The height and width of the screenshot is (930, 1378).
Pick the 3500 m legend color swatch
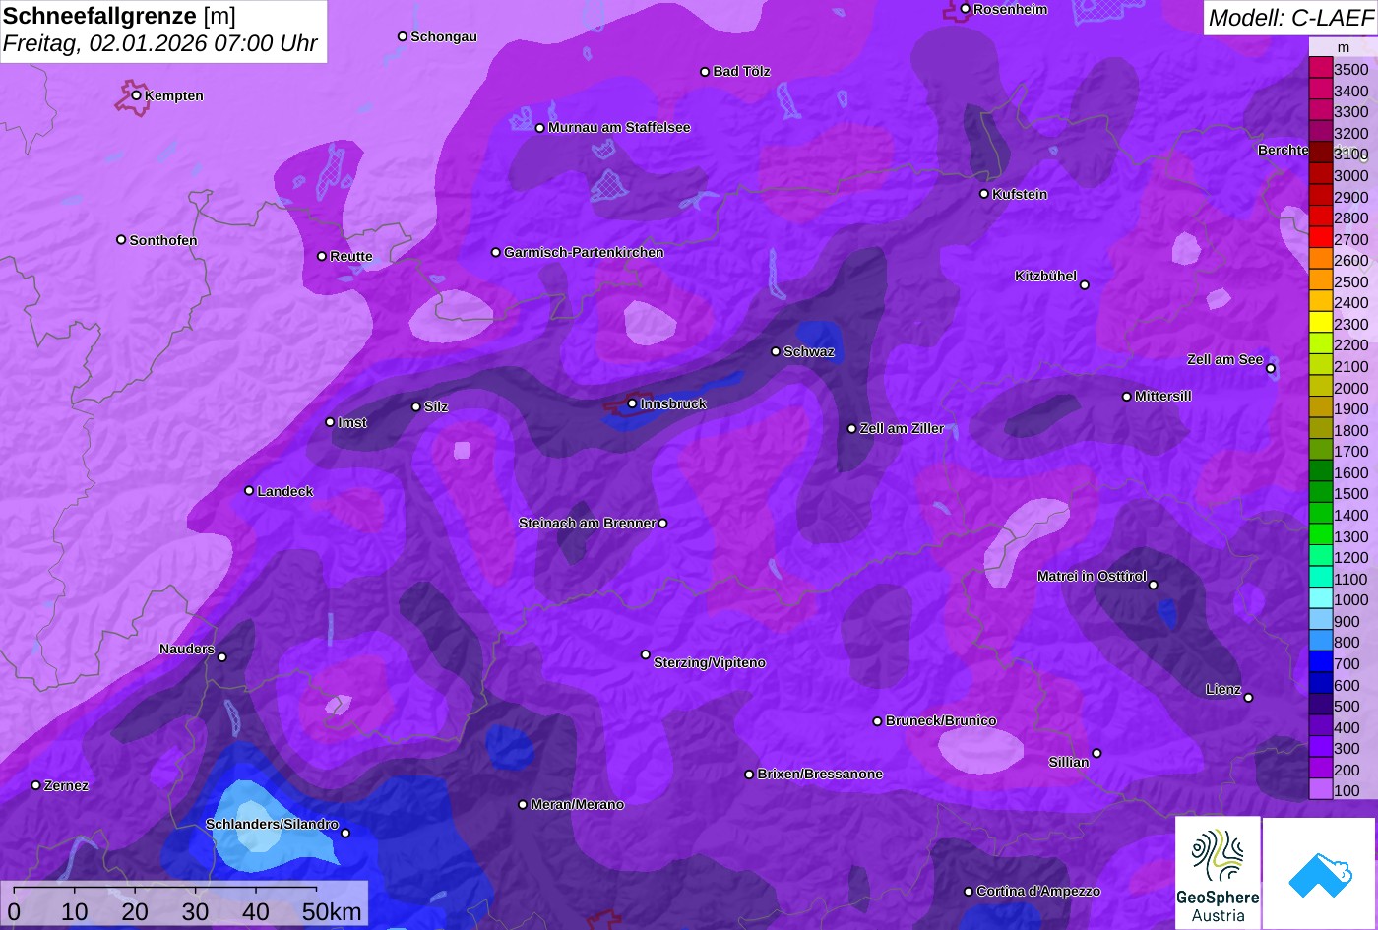point(1320,69)
